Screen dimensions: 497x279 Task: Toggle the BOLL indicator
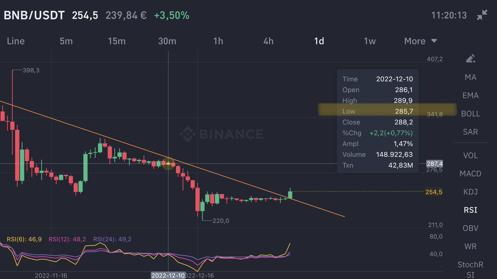point(470,114)
